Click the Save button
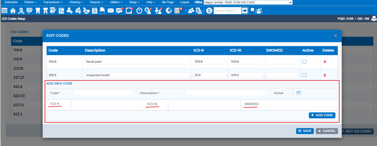The width and height of the screenshot is (377, 146). pos(305,131)
